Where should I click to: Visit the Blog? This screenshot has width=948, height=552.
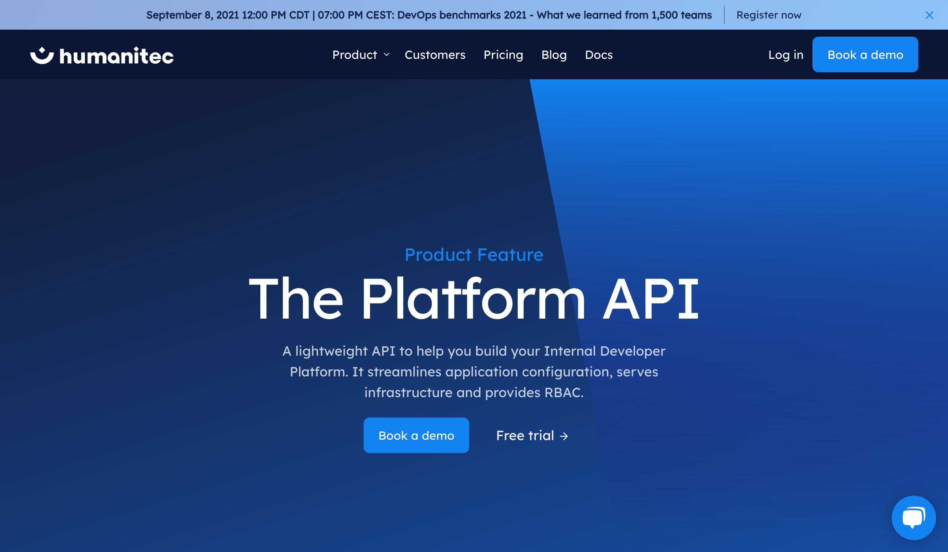[554, 55]
